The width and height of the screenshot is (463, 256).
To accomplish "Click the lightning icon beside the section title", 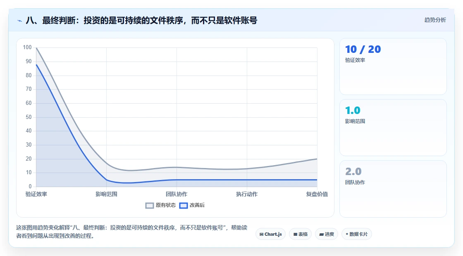I will pos(20,21).
